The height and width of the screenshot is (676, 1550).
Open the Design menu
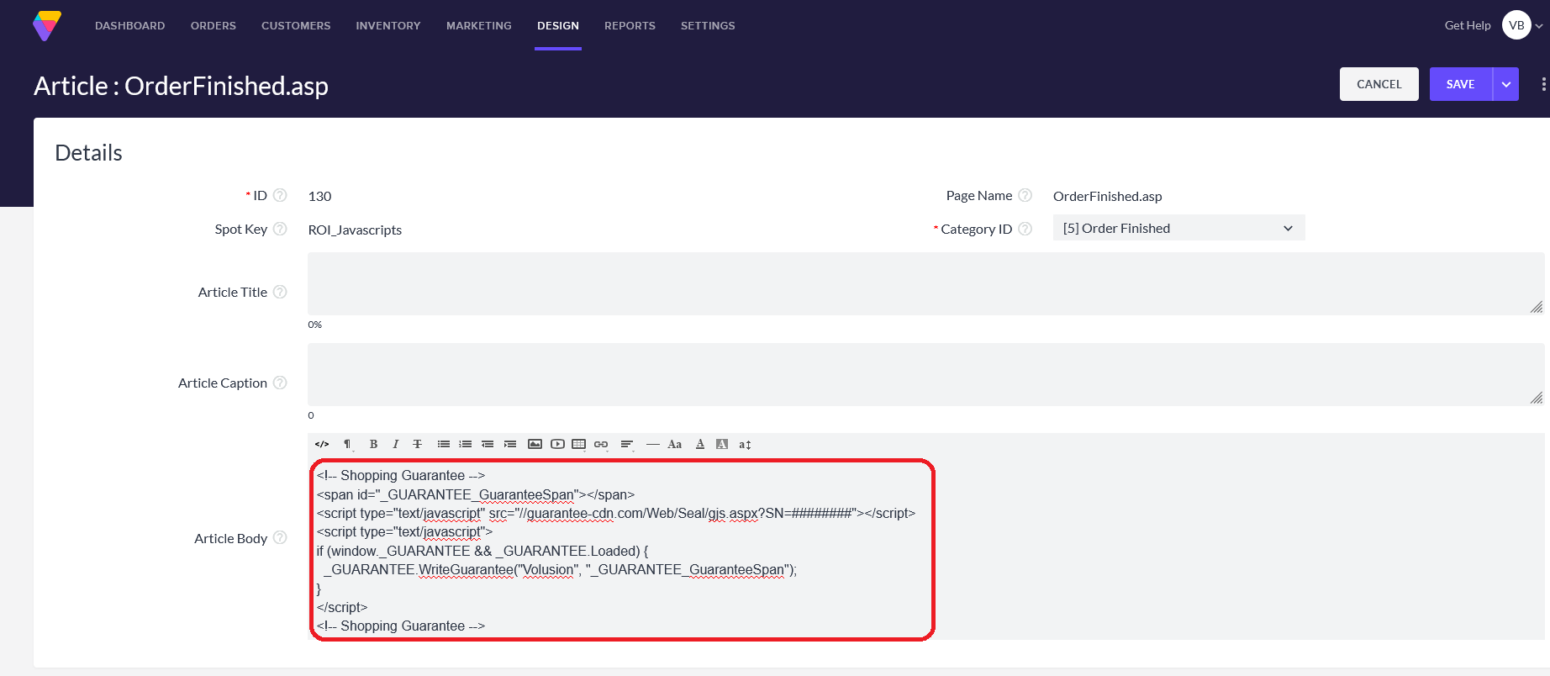tap(558, 26)
